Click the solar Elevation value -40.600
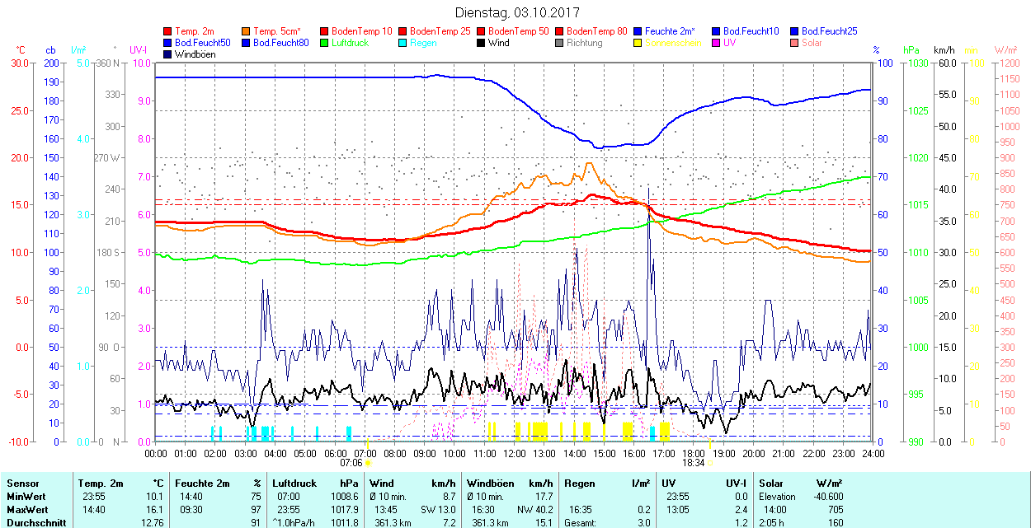The width and height of the screenshot is (1031, 528). (x=826, y=497)
